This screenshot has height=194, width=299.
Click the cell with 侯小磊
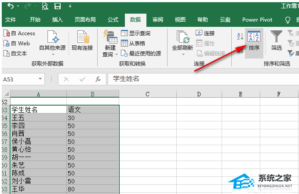click(38, 142)
